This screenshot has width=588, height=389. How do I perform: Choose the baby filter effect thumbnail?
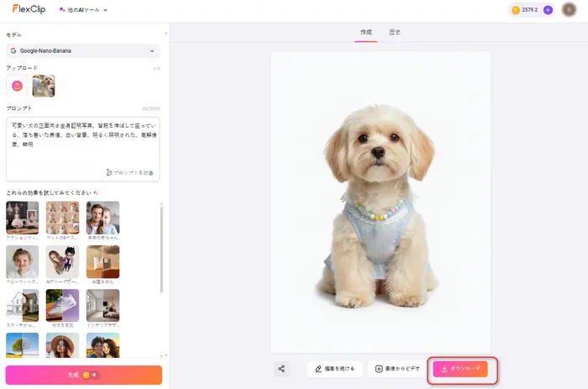tap(23, 262)
